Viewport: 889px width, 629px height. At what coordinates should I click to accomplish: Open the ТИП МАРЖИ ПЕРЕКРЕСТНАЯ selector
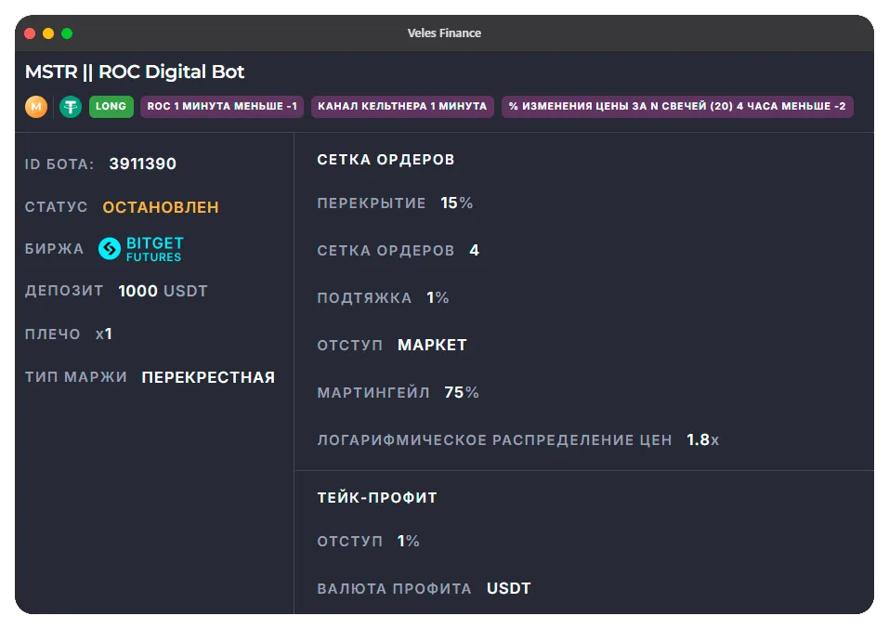click(206, 377)
